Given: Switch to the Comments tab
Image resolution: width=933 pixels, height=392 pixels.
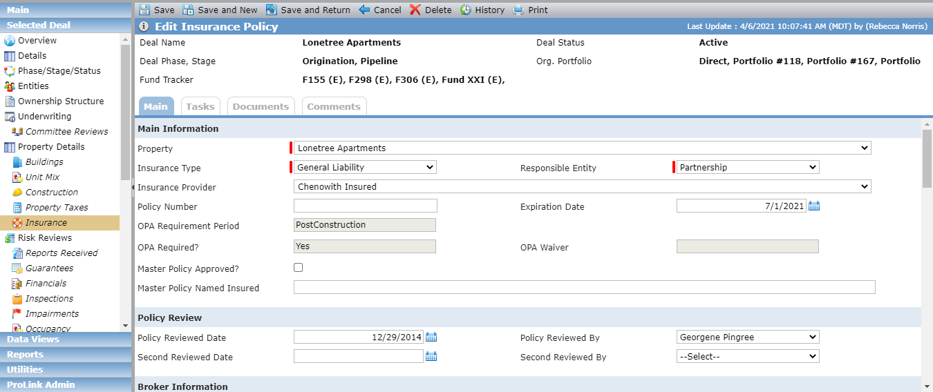Looking at the screenshot, I should (x=334, y=106).
